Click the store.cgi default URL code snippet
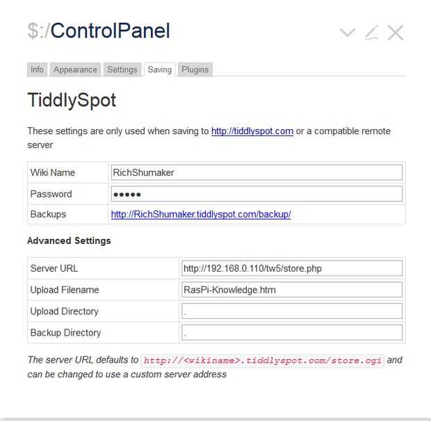431x421 pixels. (x=263, y=361)
